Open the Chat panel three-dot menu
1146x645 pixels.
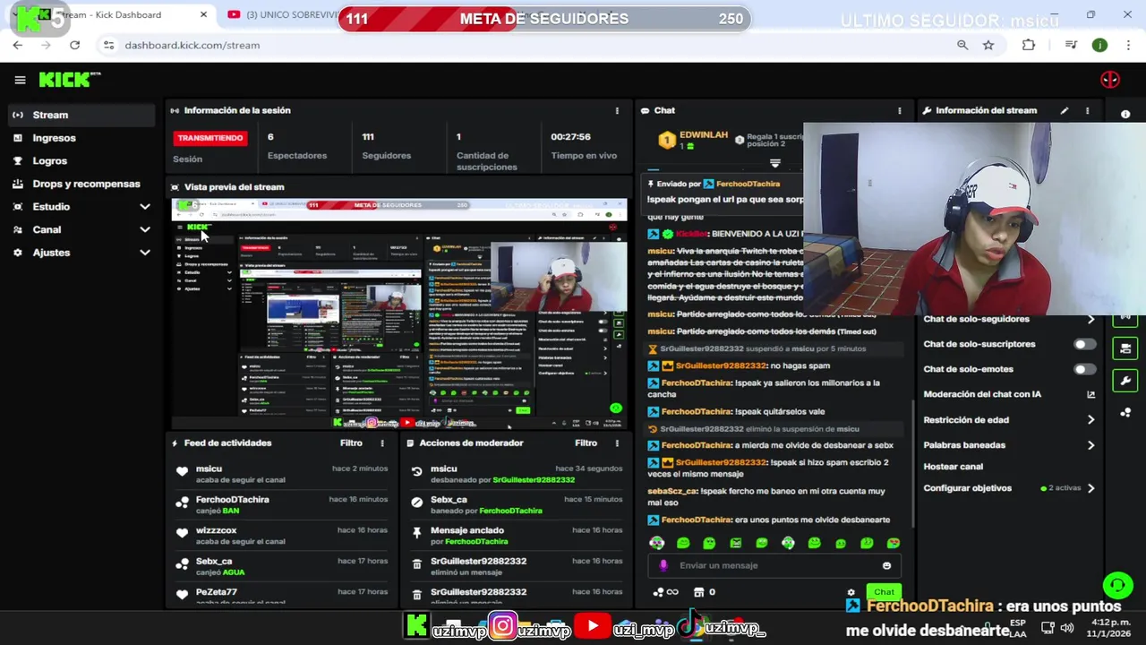click(900, 110)
